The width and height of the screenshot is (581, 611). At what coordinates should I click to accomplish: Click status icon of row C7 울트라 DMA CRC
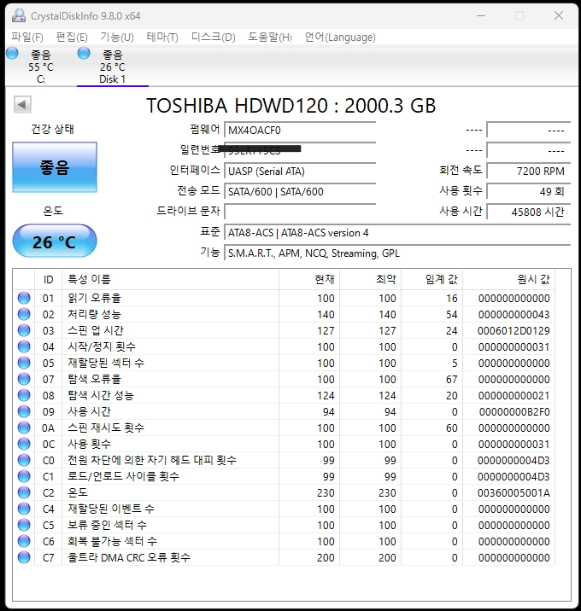coord(24,557)
